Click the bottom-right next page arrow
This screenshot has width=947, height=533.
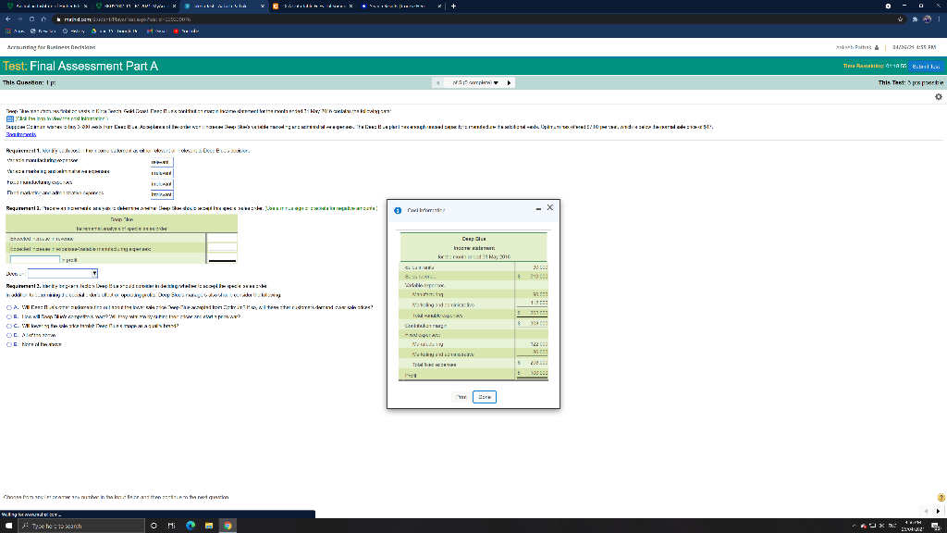click(x=938, y=511)
